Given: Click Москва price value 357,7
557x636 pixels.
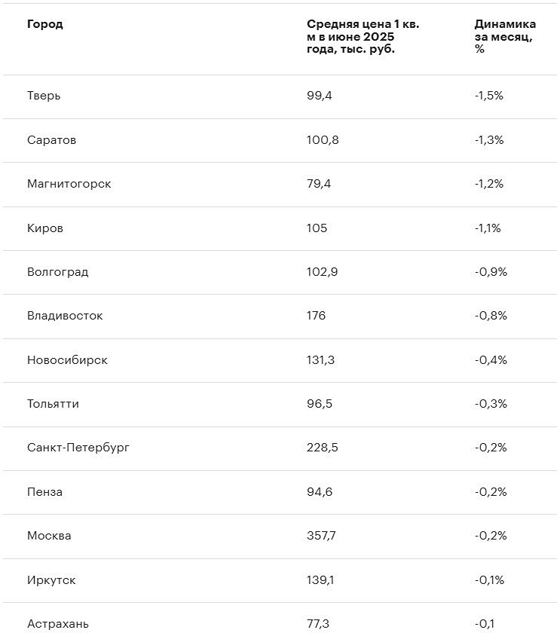Looking at the screenshot, I should pos(322,536).
